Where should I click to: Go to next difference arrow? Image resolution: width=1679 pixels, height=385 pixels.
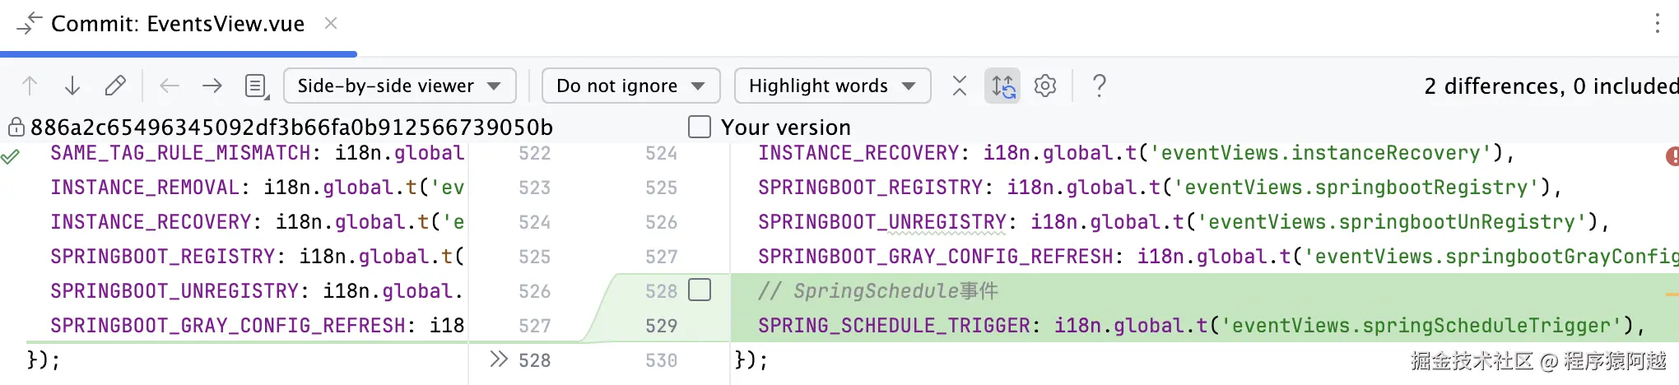pyautogui.click(x=72, y=86)
